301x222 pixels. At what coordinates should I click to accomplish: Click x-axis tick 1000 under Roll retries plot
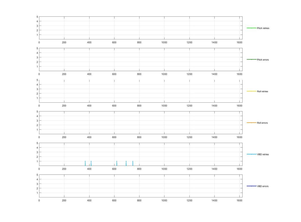164,106
